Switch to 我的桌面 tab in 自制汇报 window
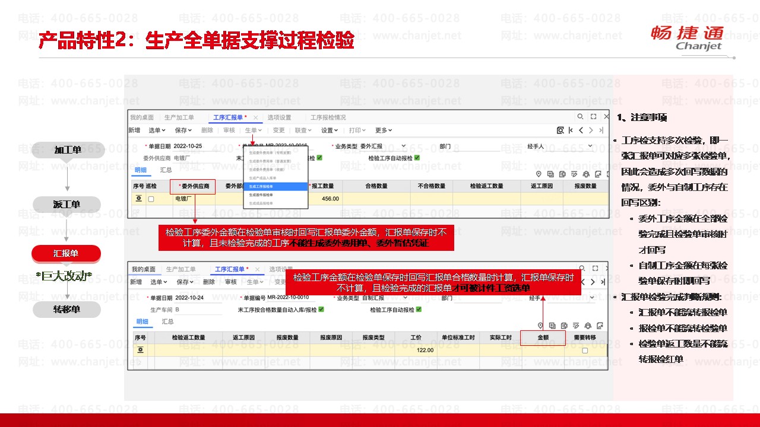 coord(144,269)
